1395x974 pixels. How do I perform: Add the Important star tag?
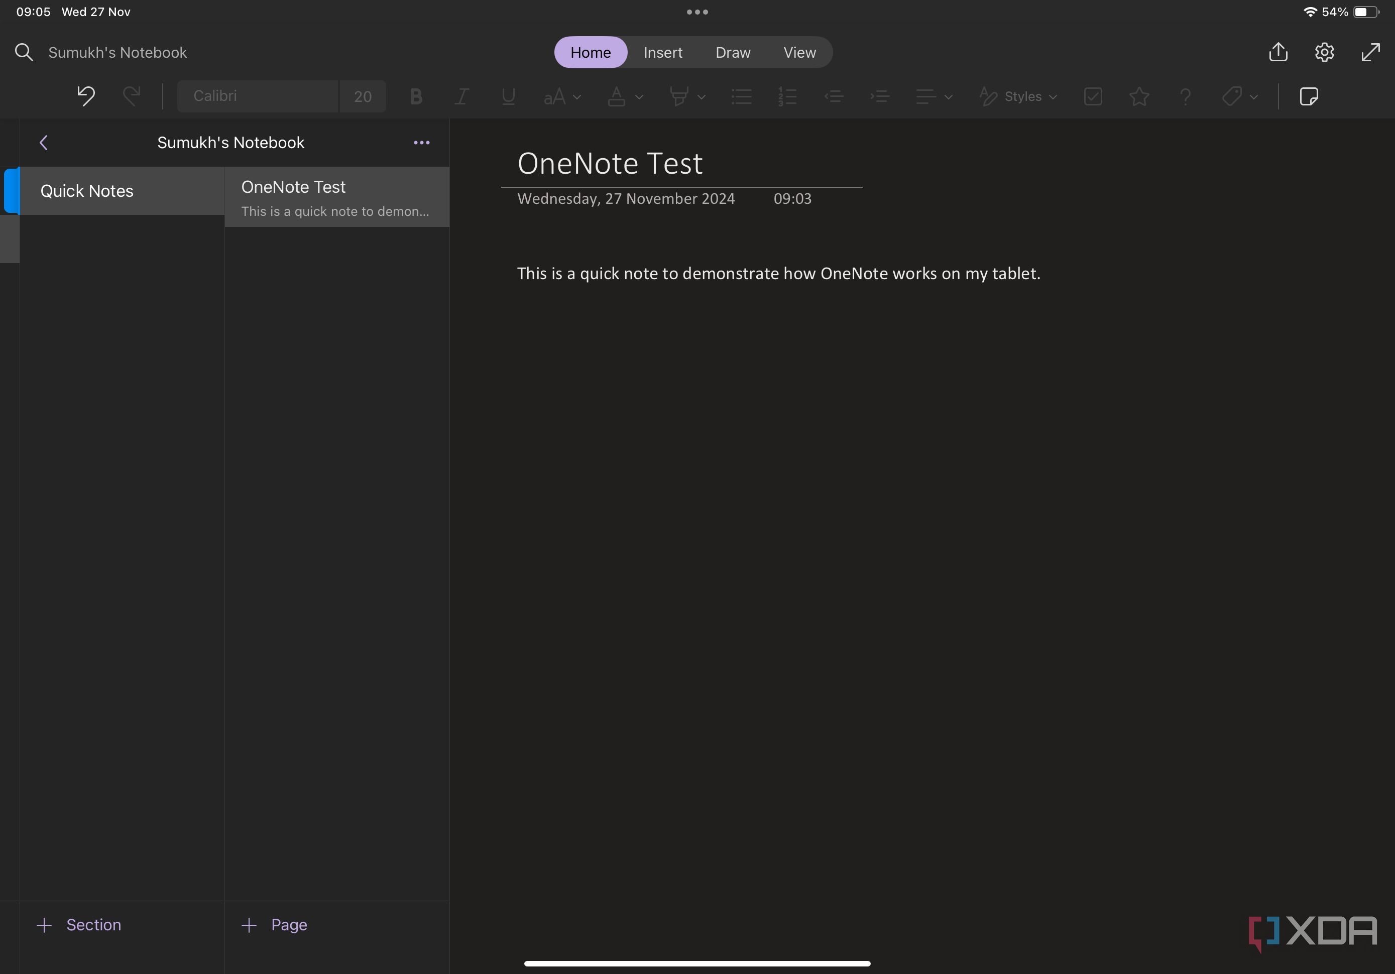tap(1139, 96)
